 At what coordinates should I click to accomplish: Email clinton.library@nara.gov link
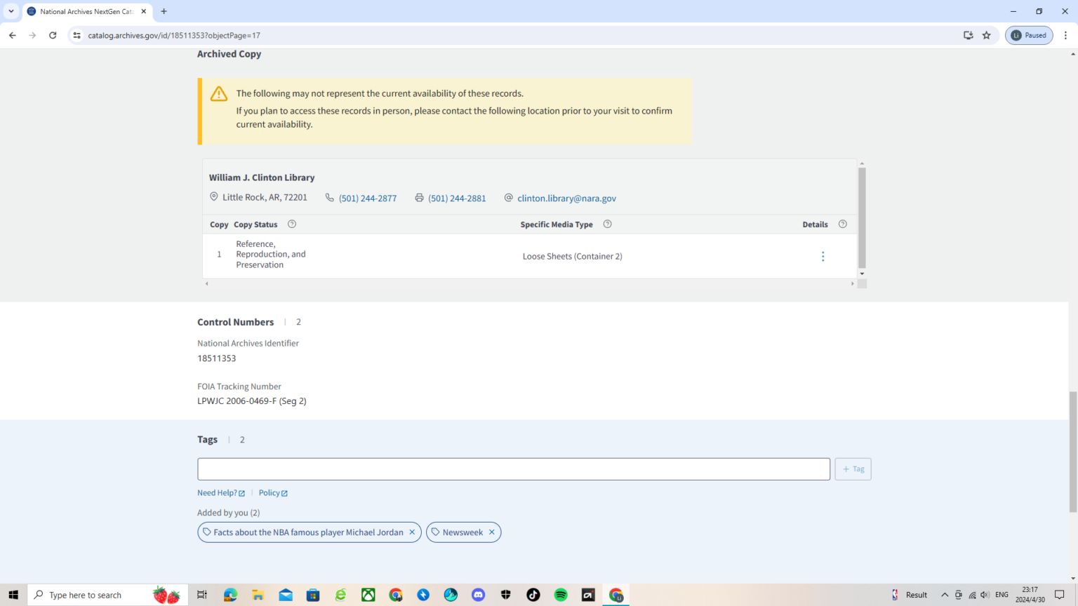coord(566,198)
